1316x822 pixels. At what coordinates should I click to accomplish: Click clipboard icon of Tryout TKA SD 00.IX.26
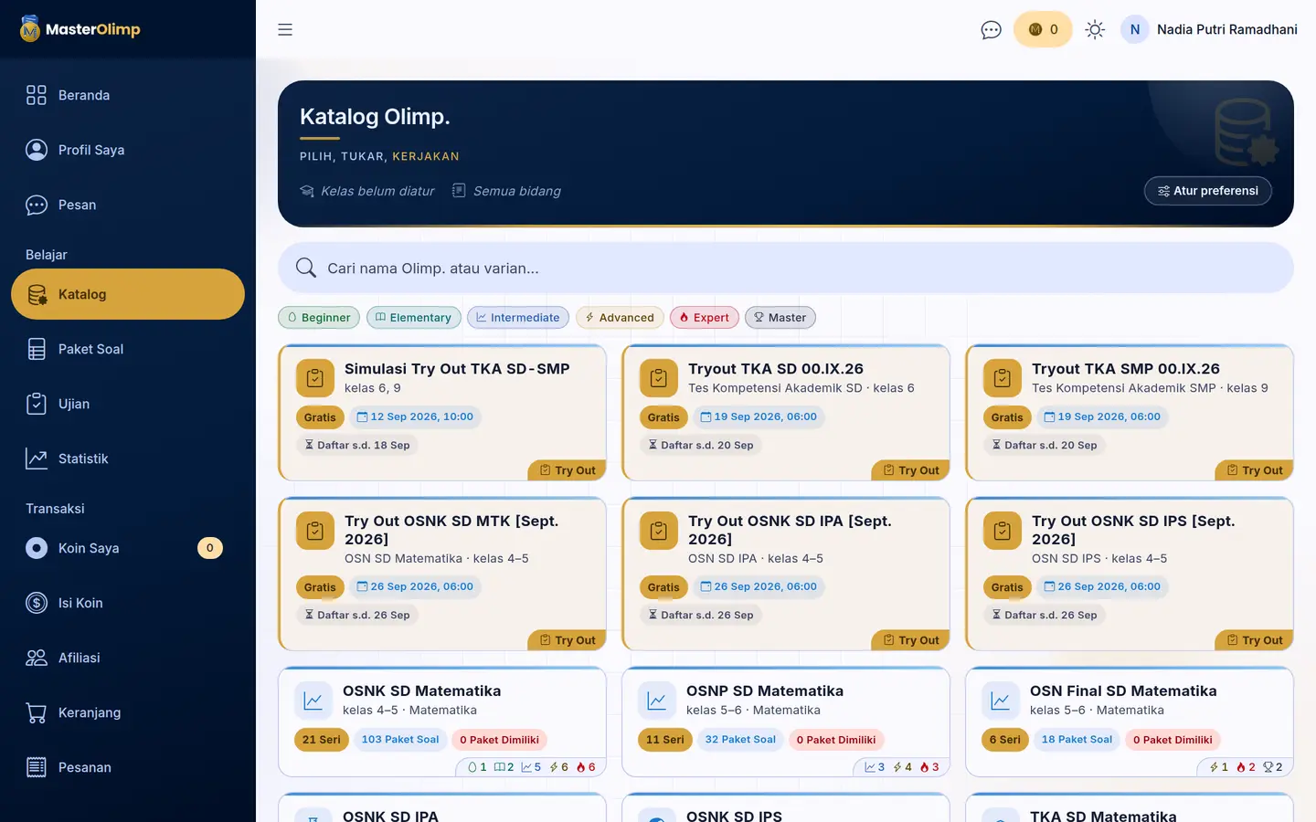(x=659, y=378)
